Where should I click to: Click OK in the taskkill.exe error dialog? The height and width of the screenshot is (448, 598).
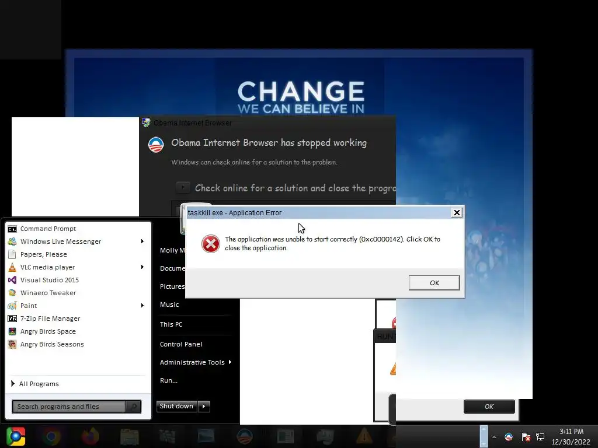tap(434, 283)
